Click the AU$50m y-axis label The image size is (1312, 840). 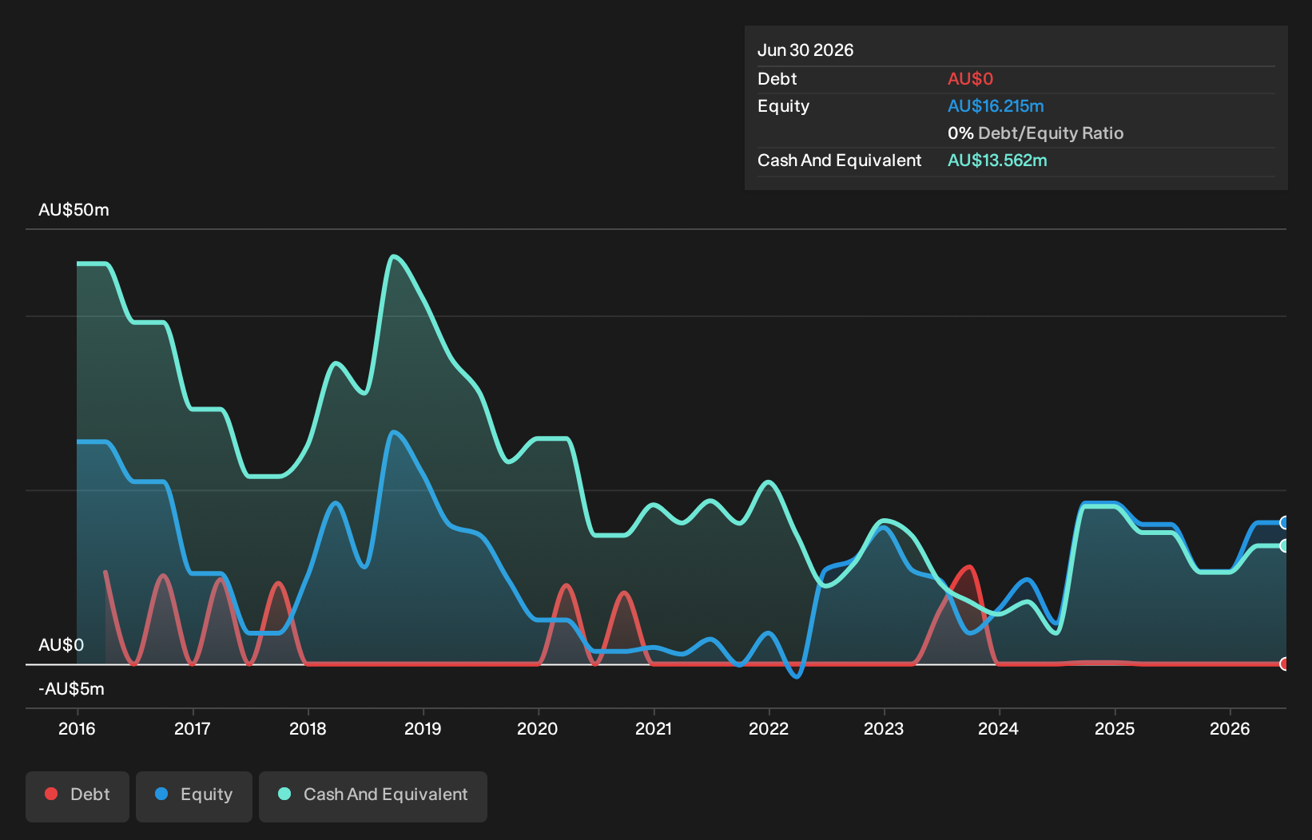(74, 210)
